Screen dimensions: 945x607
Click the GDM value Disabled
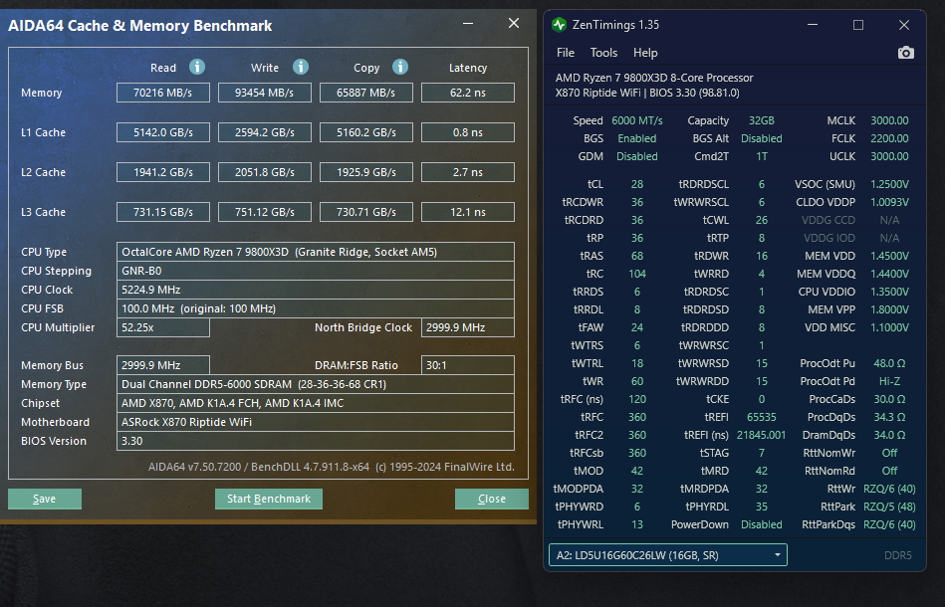pyautogui.click(x=637, y=156)
